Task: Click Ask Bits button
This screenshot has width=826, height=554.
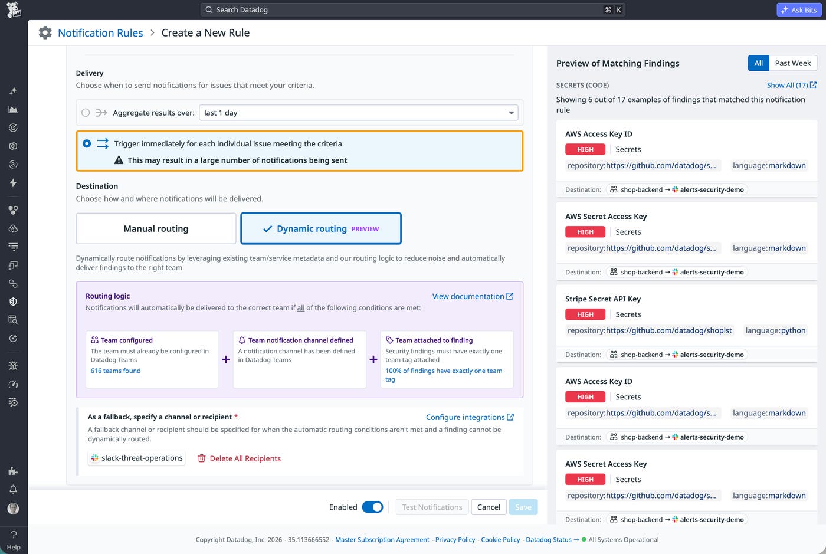Action: tap(799, 10)
